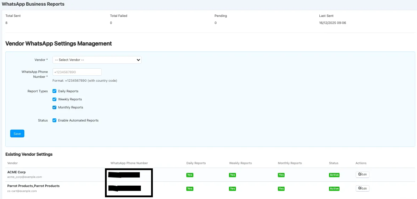The image size is (417, 199).
Task: Click the Vendor WhatsApp Settings Management heading
Action: (58, 44)
